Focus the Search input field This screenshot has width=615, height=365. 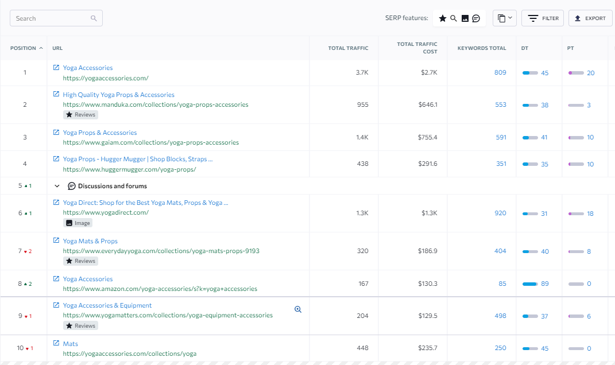(56, 18)
